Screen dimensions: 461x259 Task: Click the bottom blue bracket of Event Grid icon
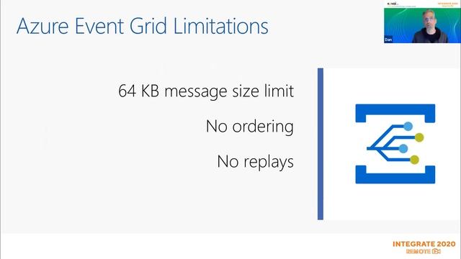tap(395, 174)
